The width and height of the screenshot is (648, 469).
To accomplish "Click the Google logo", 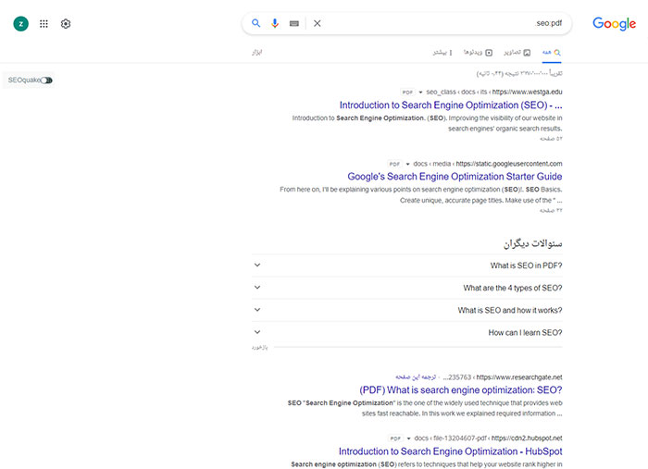I will coord(614,23).
